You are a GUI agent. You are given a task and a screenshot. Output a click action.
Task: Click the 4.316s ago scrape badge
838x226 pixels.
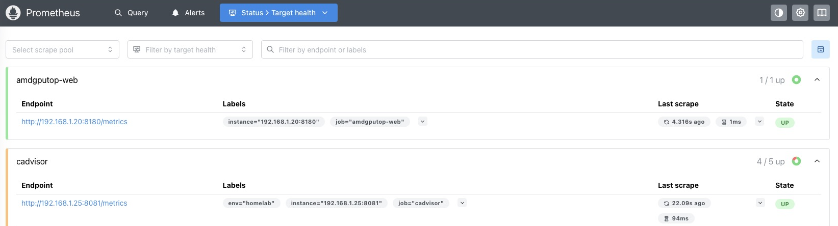(x=684, y=122)
